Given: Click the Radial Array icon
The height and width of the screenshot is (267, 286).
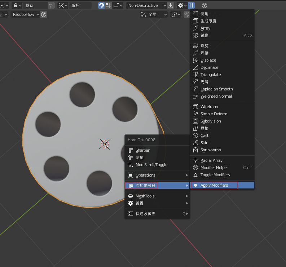Looking at the screenshot, I should (x=195, y=160).
